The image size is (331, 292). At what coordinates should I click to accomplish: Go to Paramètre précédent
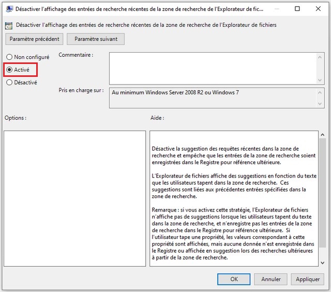[35, 39]
